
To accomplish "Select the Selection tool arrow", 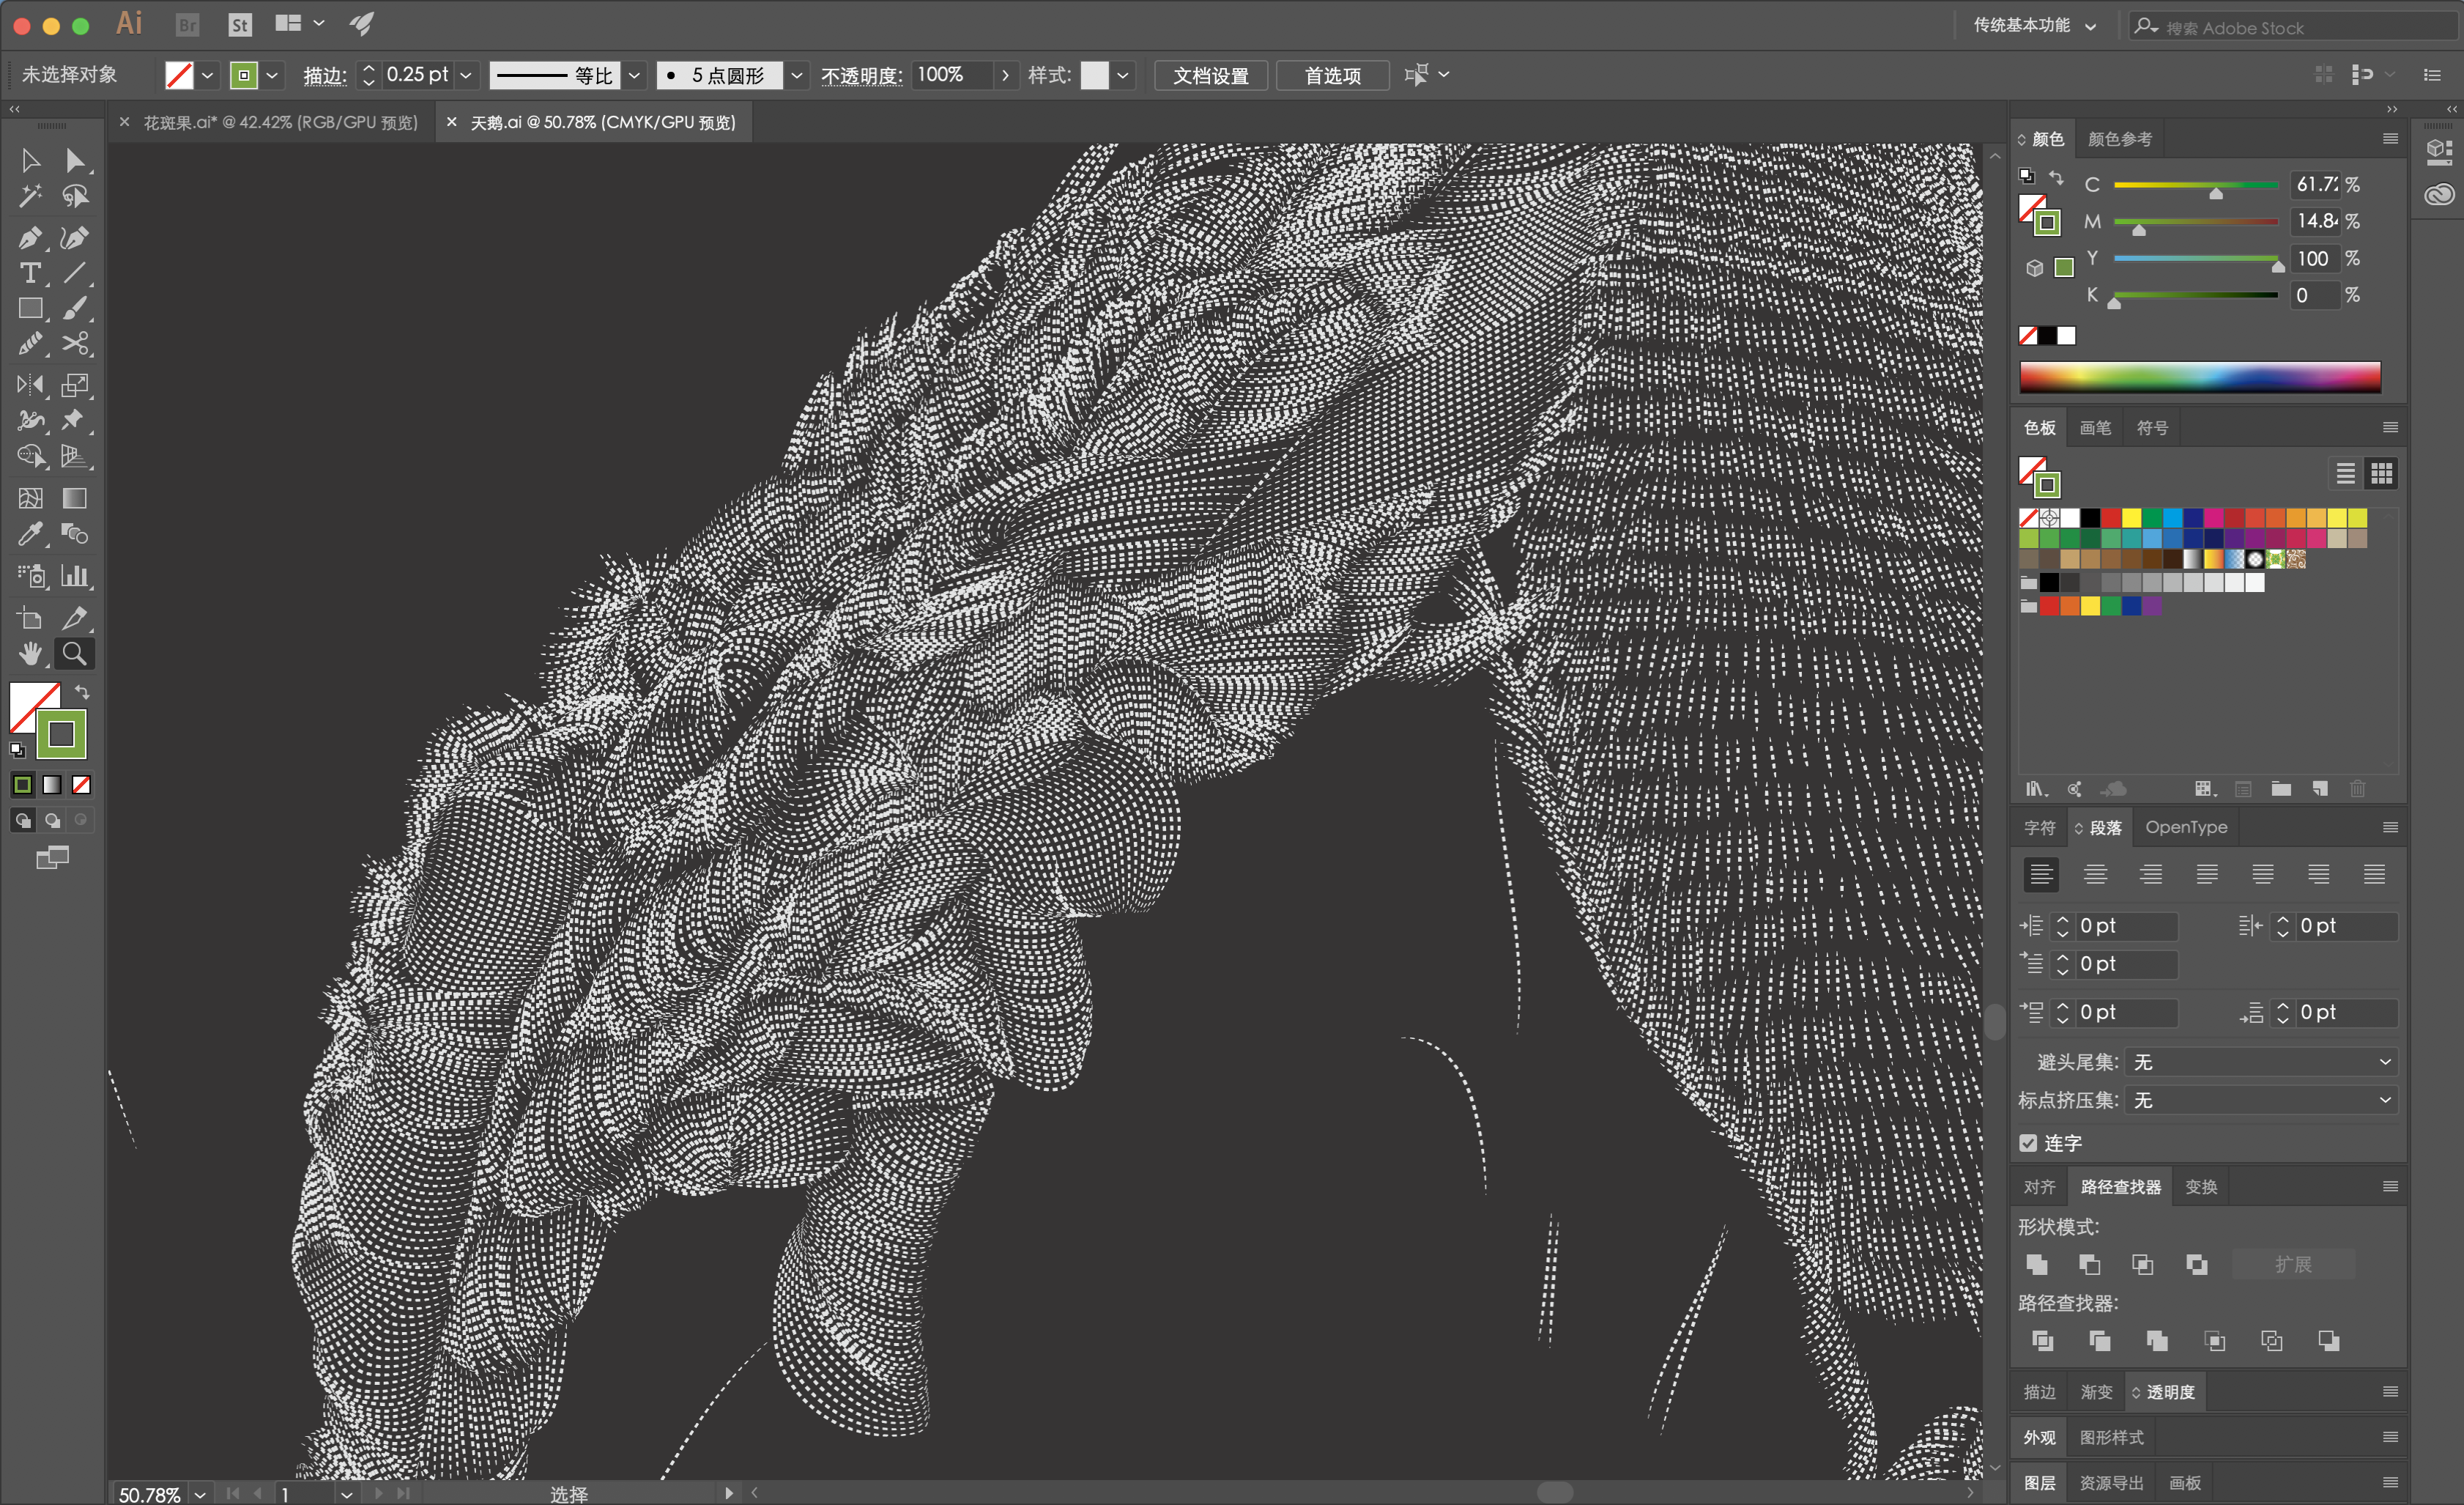I will 30,160.
